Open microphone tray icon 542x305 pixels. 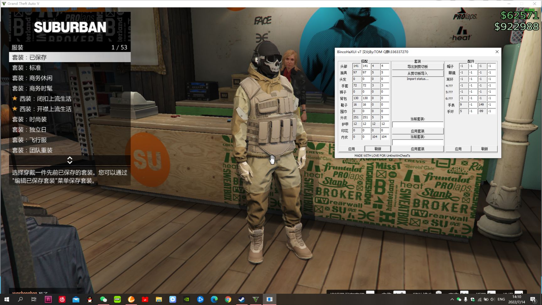(x=466, y=299)
